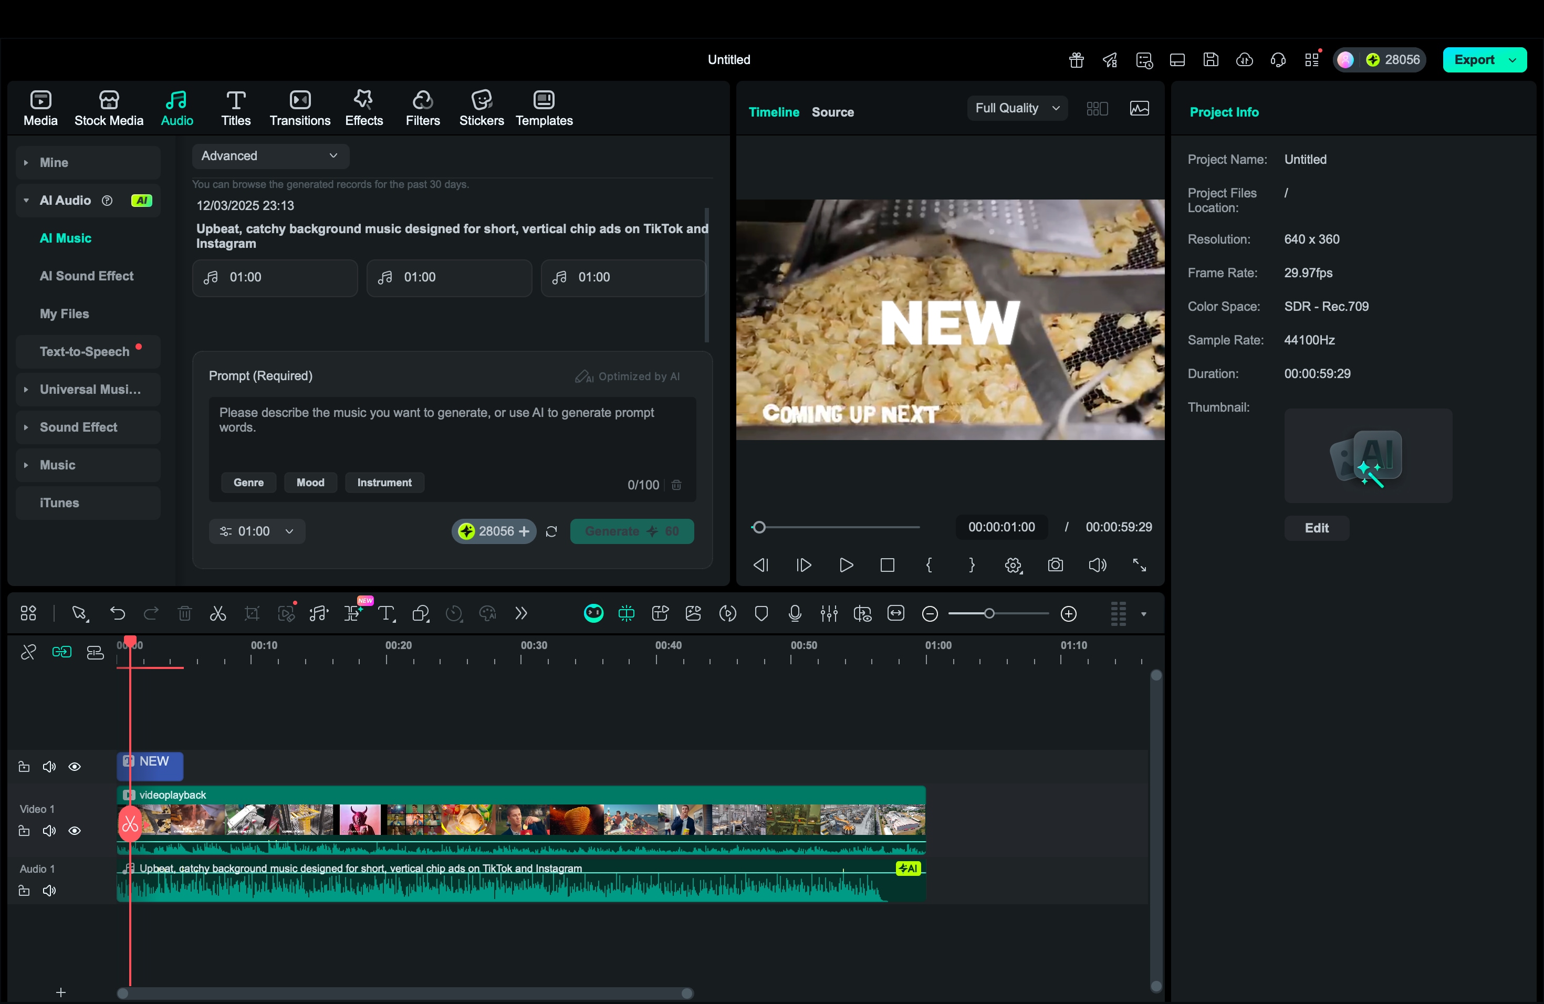
Task: Click the voiceover microphone icon
Action: (795, 613)
